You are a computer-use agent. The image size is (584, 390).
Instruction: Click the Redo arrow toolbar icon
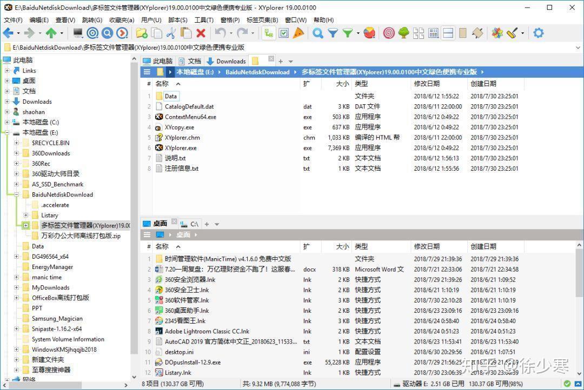click(x=242, y=33)
